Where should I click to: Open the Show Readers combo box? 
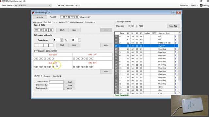click(x=33, y=6)
